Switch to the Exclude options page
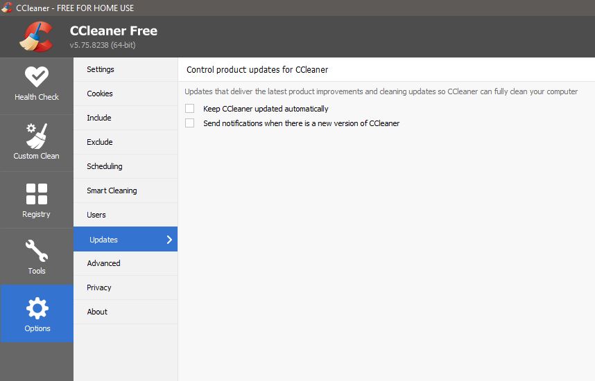The width and height of the screenshot is (595, 381). (126, 142)
